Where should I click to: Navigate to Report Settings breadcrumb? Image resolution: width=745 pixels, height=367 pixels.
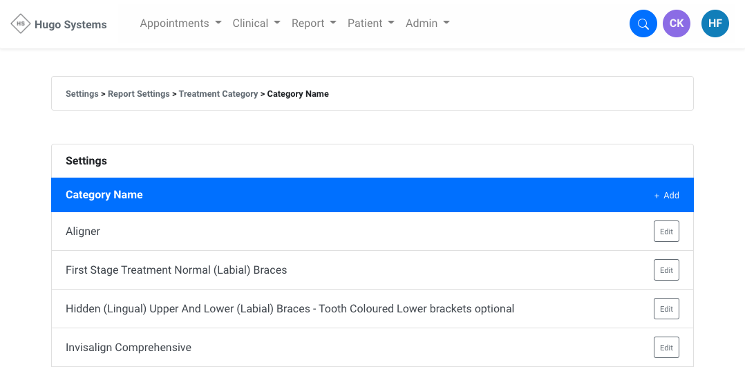139,94
